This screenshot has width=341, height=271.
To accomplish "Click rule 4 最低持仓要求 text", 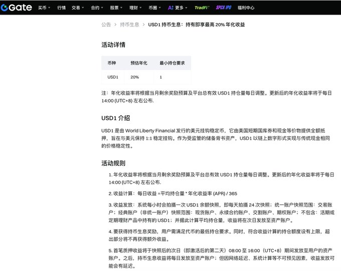I will click(x=219, y=235).
